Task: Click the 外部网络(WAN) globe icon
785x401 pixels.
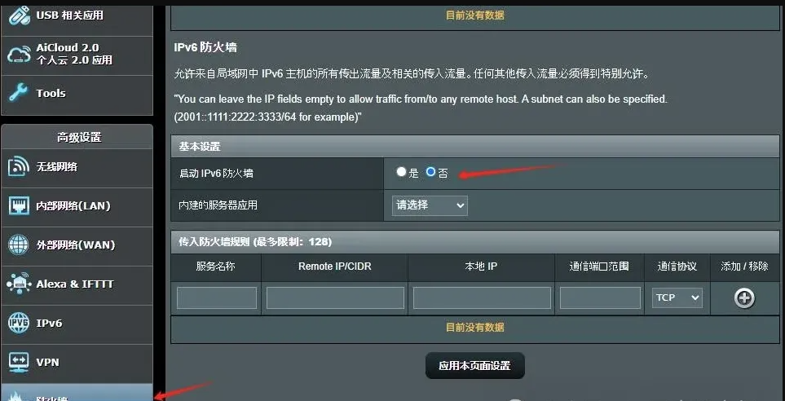Action: coord(19,245)
